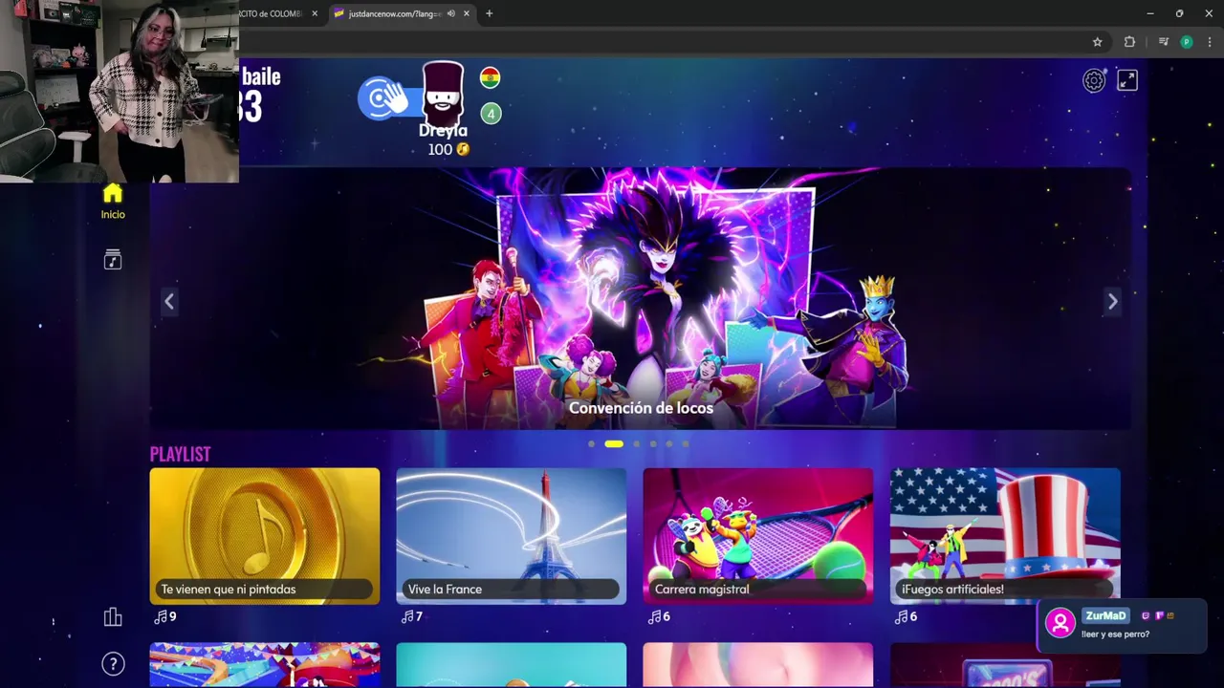
Task: Open a new browser tab
Action: [x=489, y=13]
